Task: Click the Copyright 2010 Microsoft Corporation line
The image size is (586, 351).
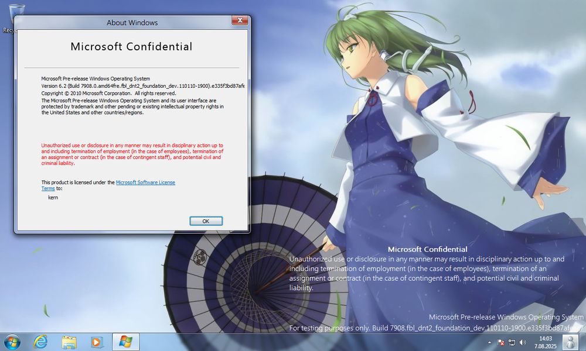Action: point(108,93)
